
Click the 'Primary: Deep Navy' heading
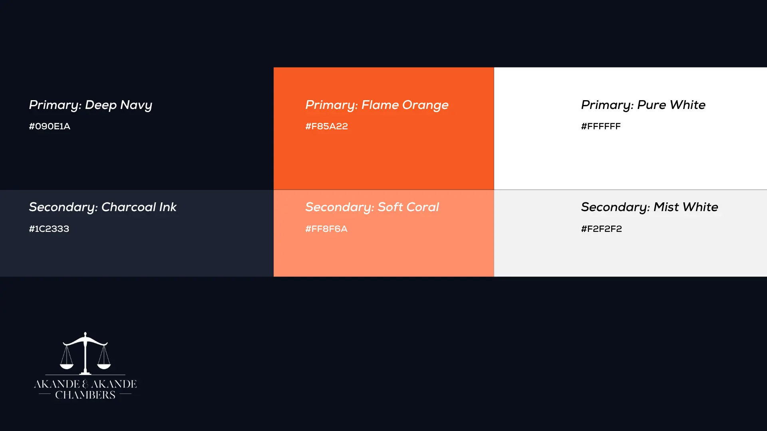pos(90,105)
